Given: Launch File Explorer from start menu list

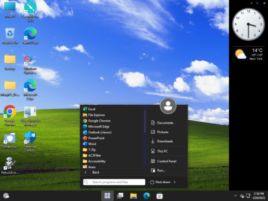Looking at the screenshot, I should (94, 115).
